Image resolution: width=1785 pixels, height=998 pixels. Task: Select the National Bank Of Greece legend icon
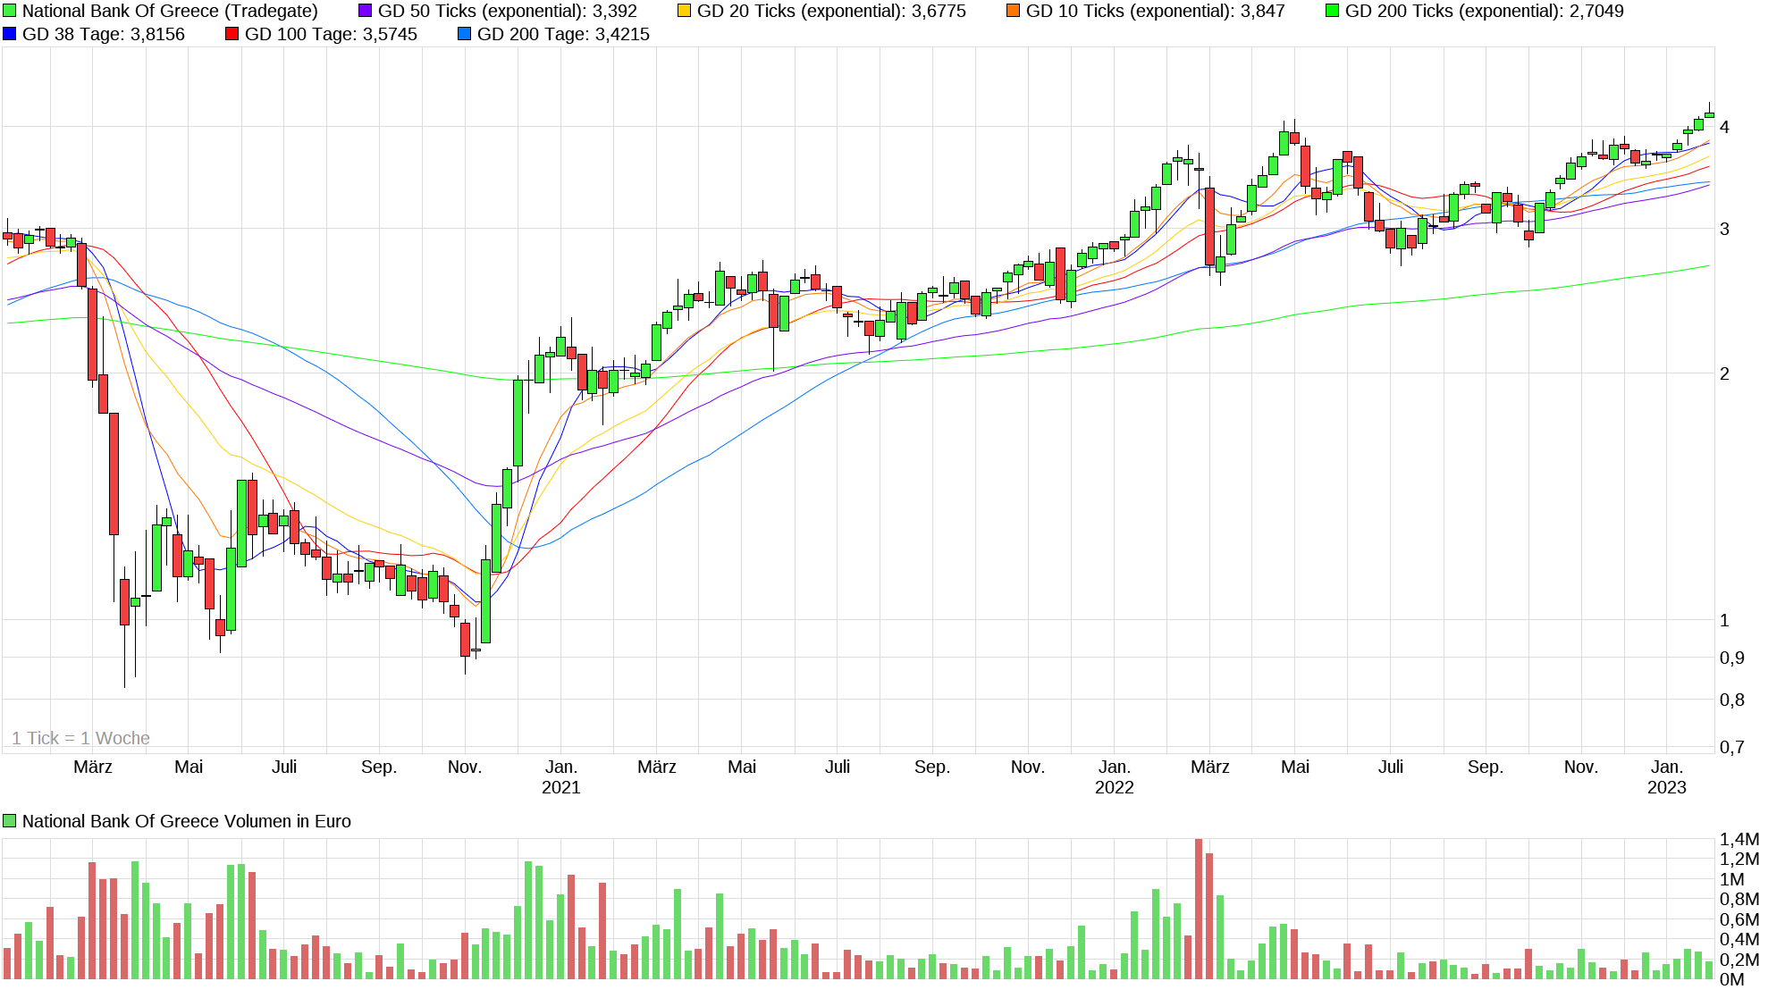(9, 12)
